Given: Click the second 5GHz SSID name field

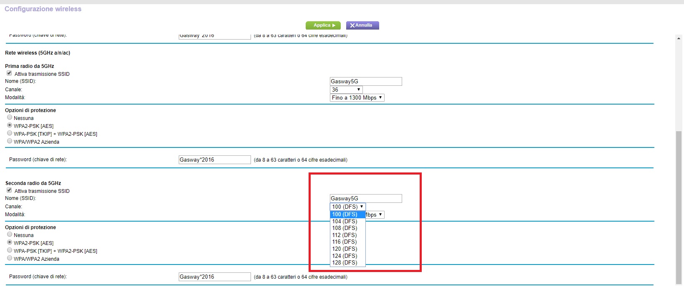Looking at the screenshot, I should point(365,199).
